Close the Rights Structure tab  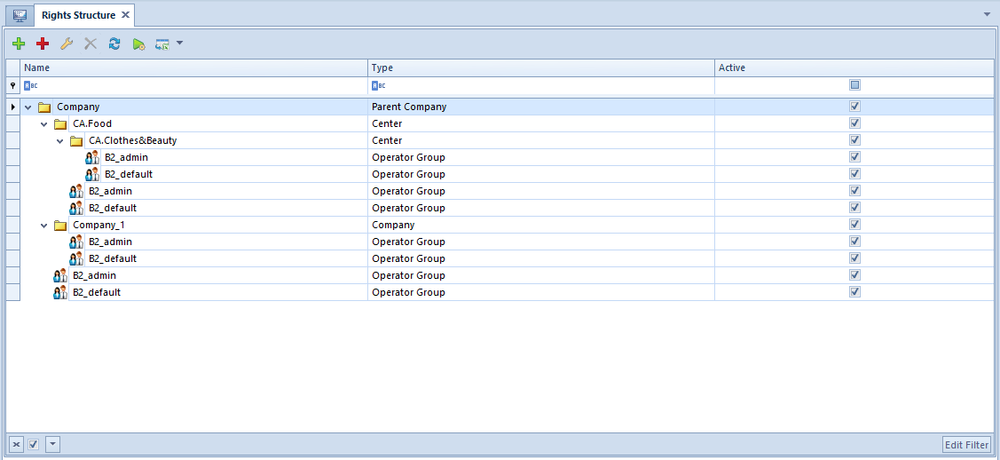[126, 15]
